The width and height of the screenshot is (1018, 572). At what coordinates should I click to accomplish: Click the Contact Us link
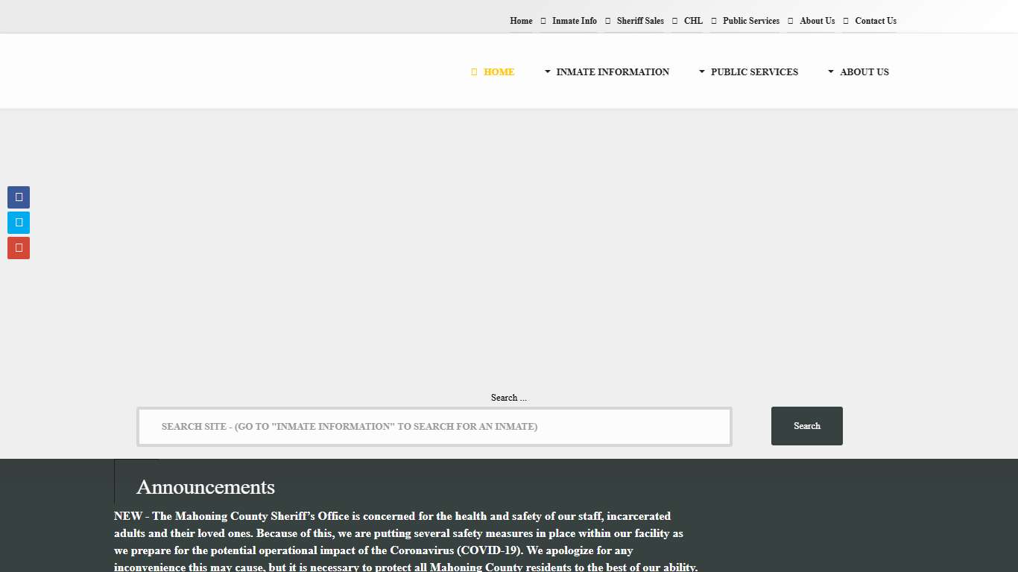click(x=876, y=21)
